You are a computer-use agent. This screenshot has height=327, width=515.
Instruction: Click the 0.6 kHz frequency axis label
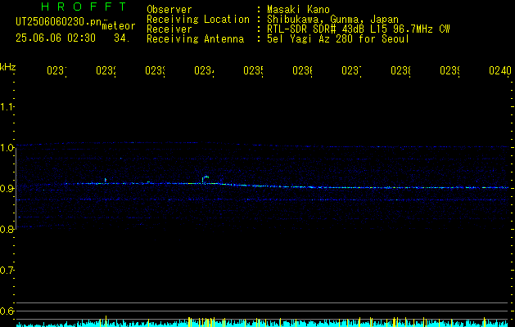(7, 311)
